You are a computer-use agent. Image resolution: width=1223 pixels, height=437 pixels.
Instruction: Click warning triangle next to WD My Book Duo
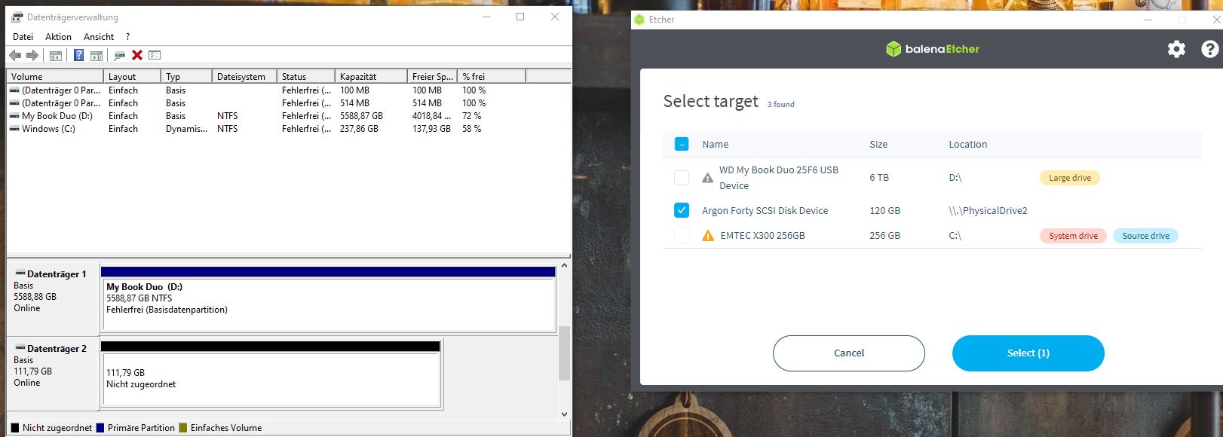click(707, 178)
